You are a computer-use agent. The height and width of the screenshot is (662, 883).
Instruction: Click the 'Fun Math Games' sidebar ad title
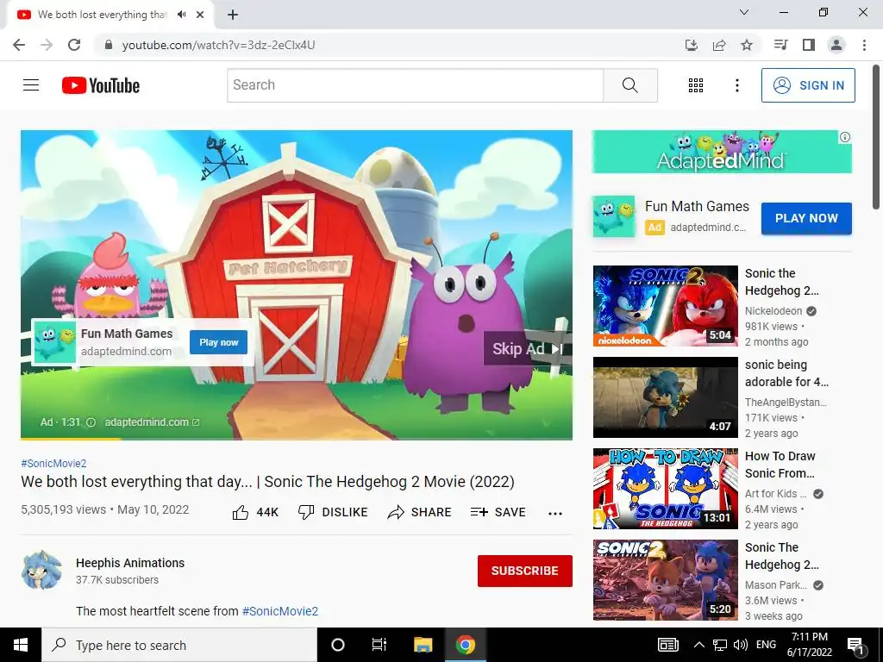(x=697, y=207)
